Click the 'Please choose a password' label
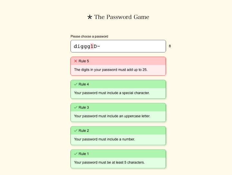 89,36
